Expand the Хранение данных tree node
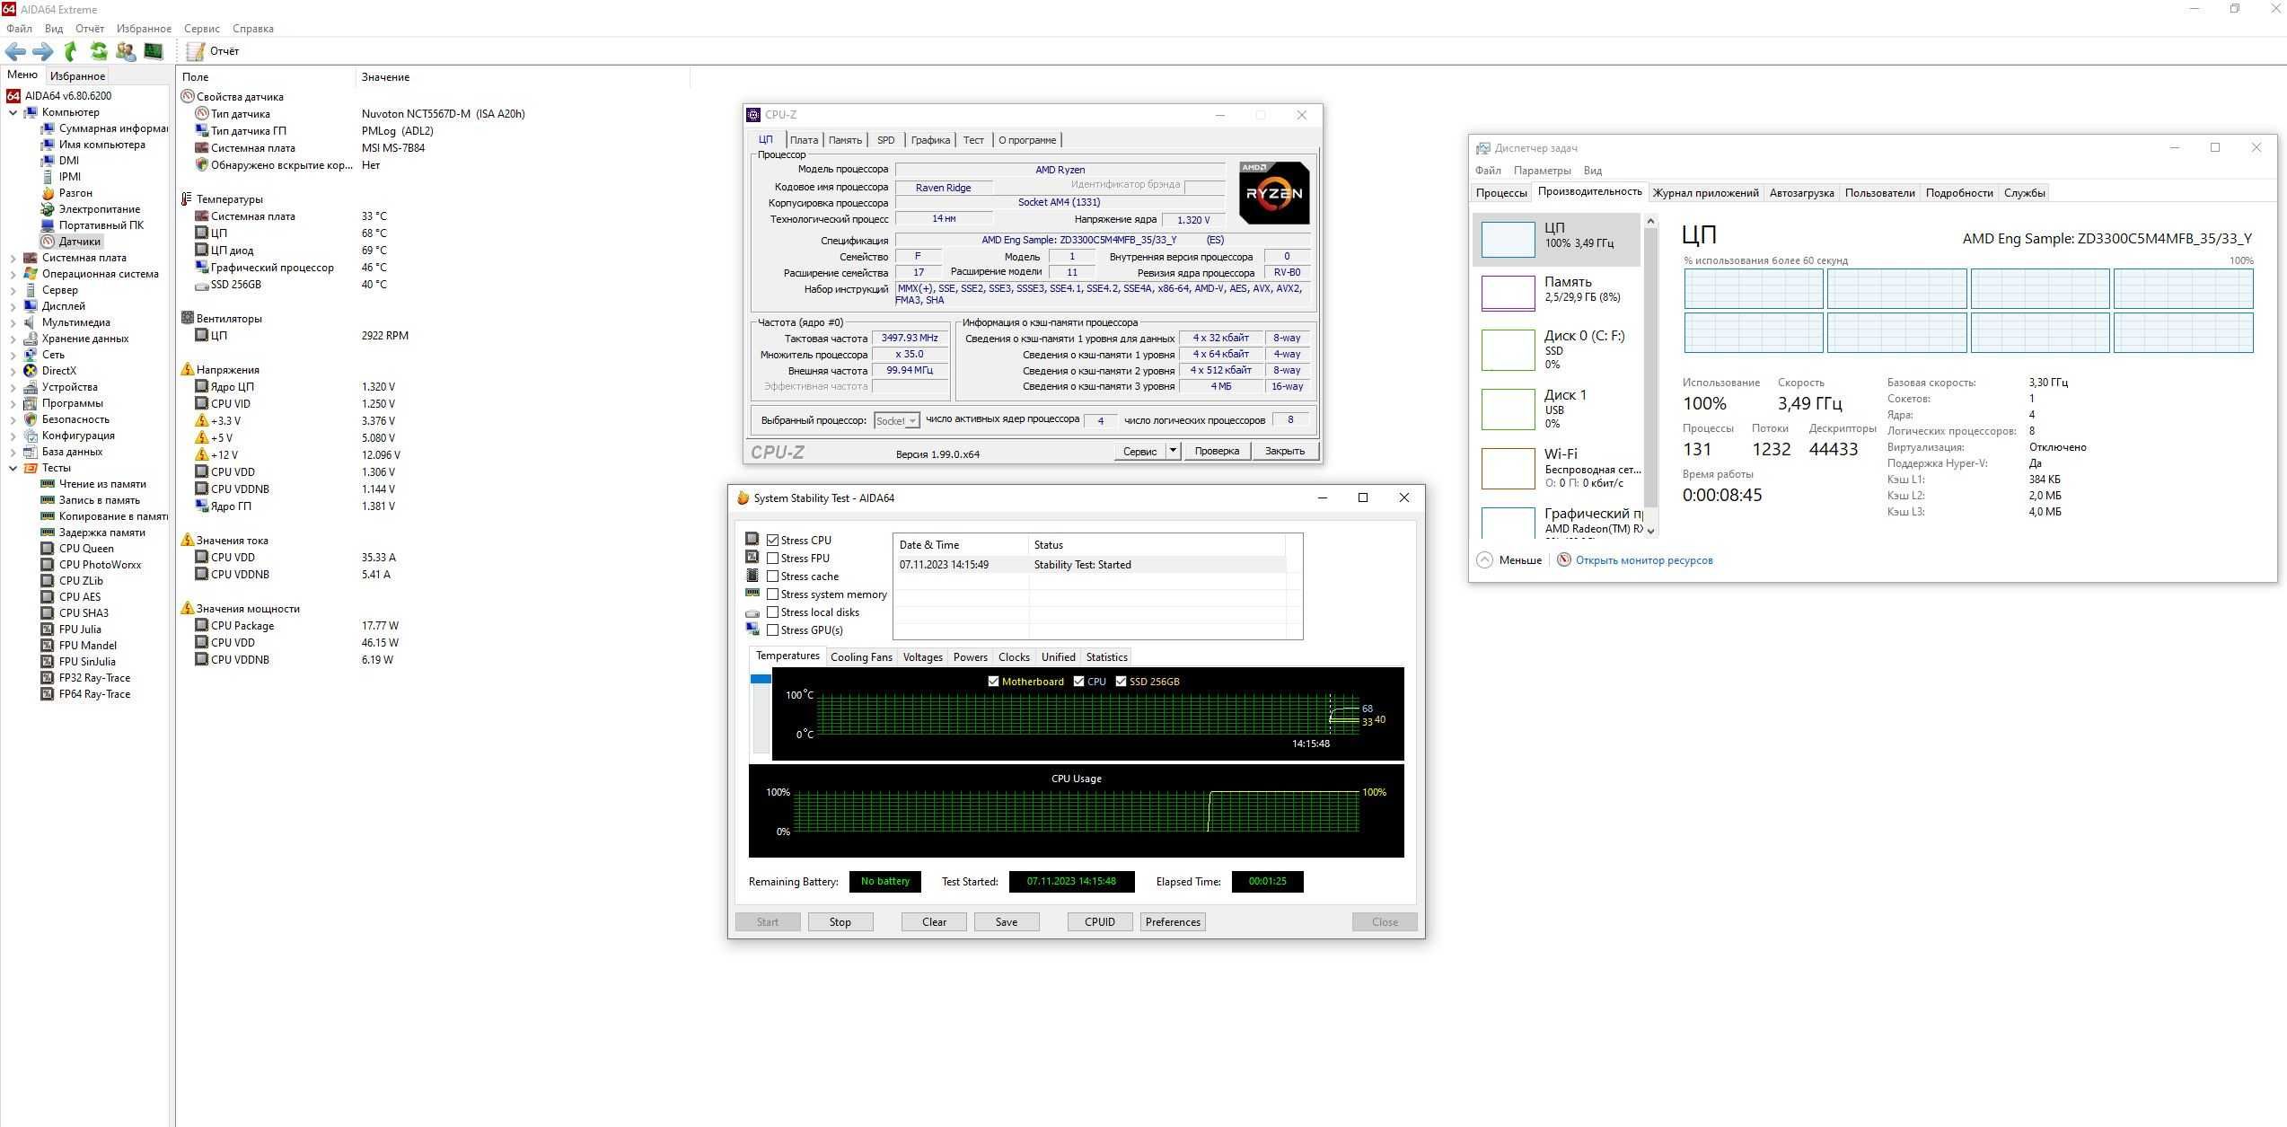 [13, 339]
